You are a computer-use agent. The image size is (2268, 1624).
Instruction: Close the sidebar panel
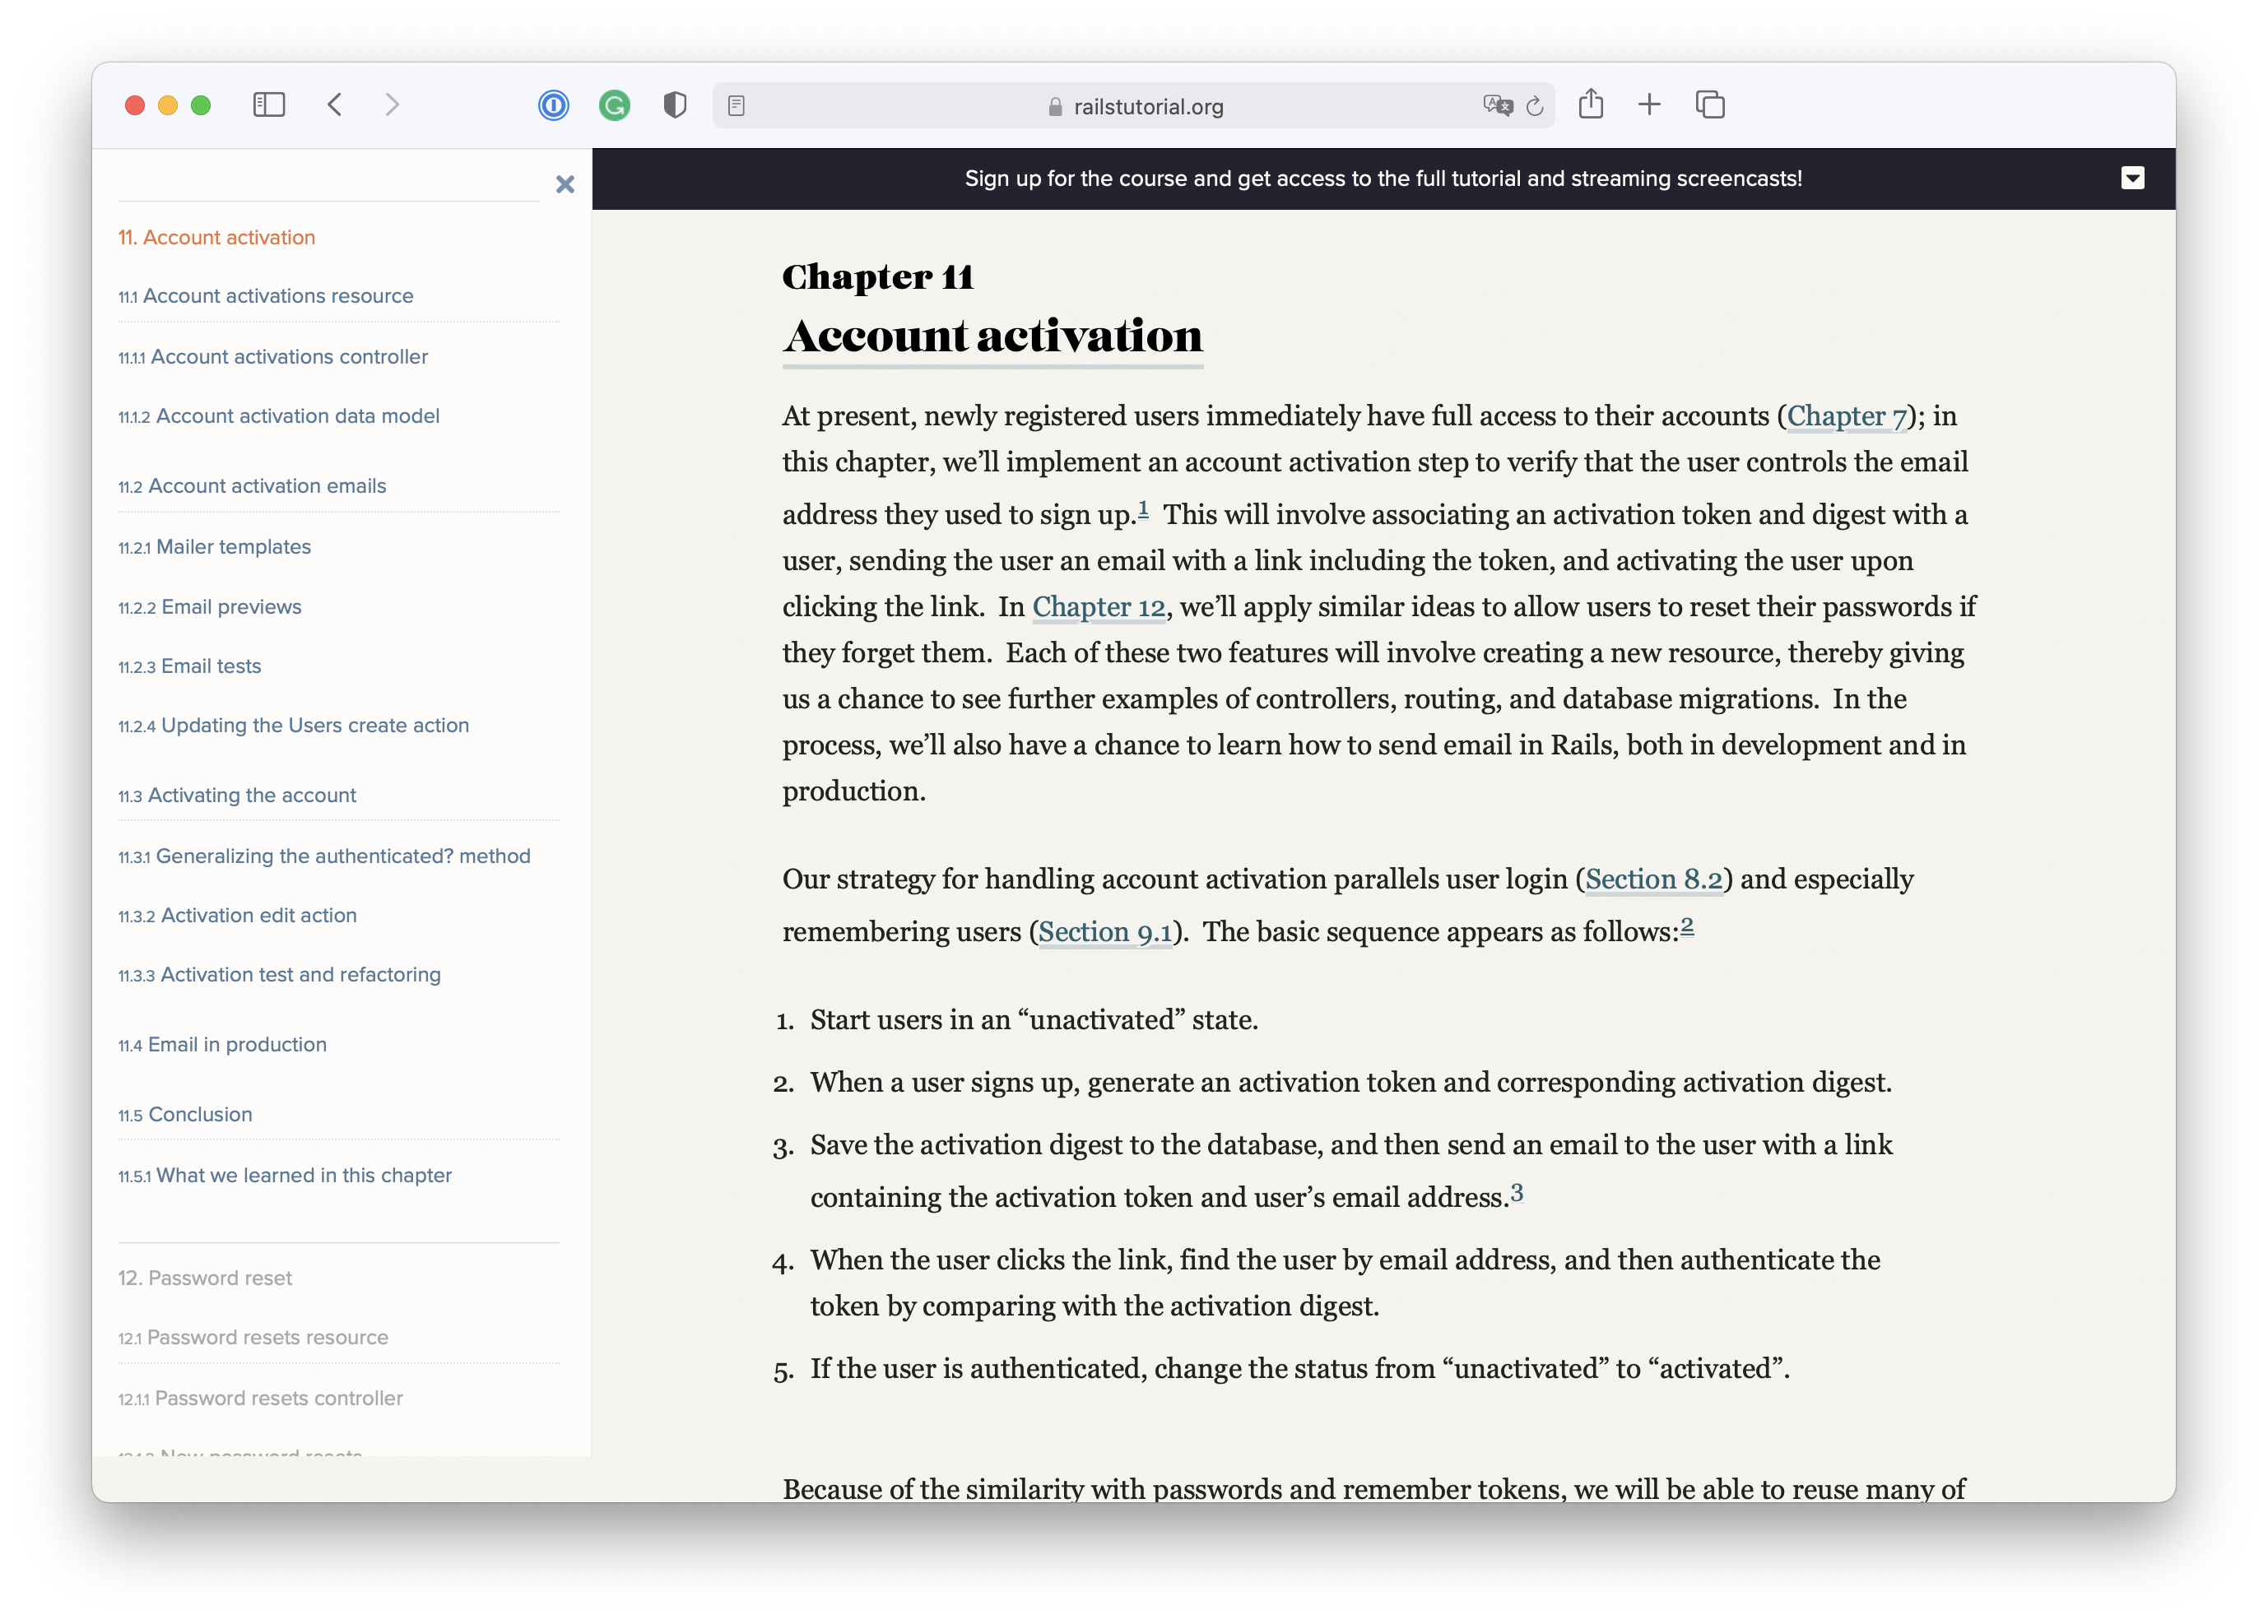(x=565, y=184)
